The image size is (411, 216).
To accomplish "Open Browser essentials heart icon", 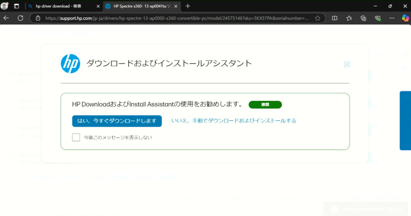I will click(x=378, y=18).
